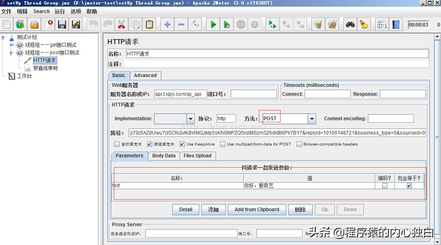Open the Function Helper dialog icon
Viewport: 441px width, 245px height.
[381, 24]
